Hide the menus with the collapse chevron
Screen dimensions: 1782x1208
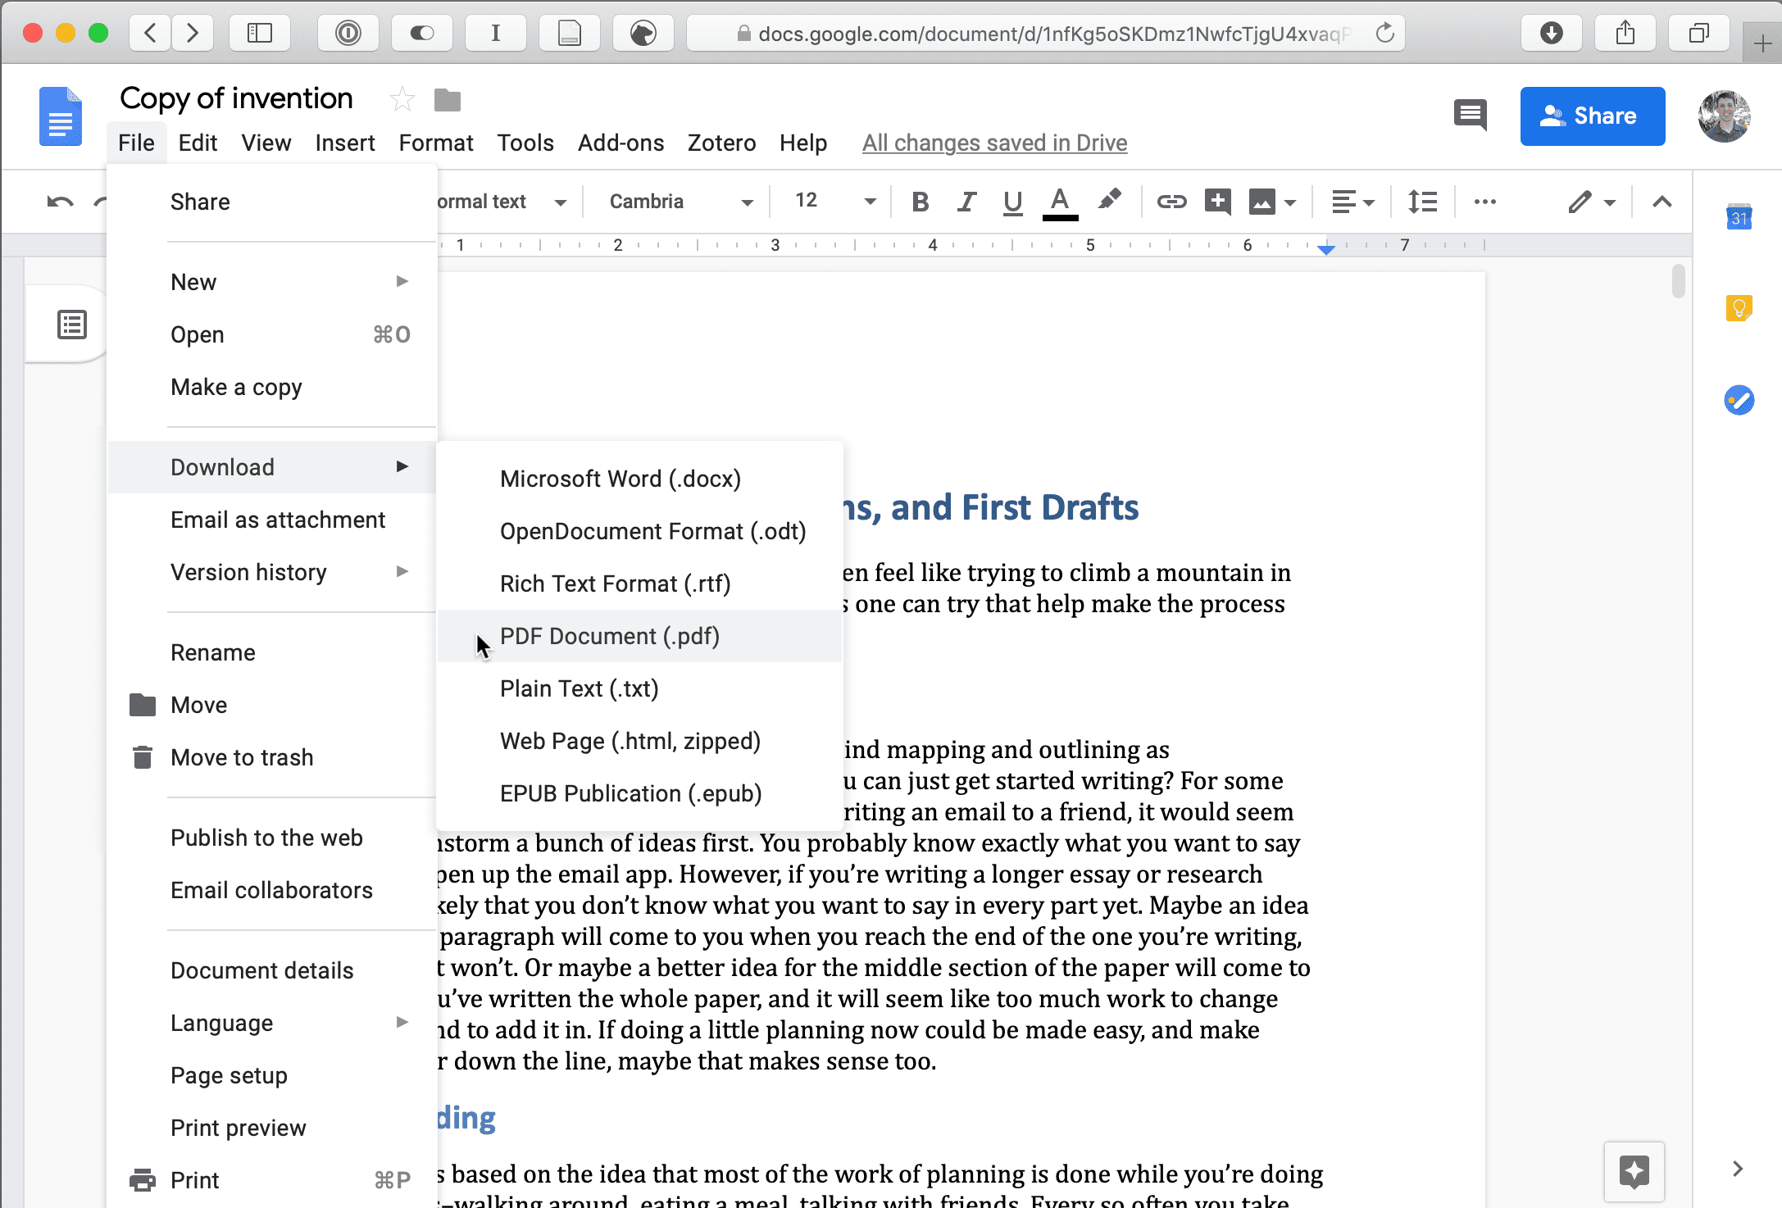pyautogui.click(x=1662, y=202)
